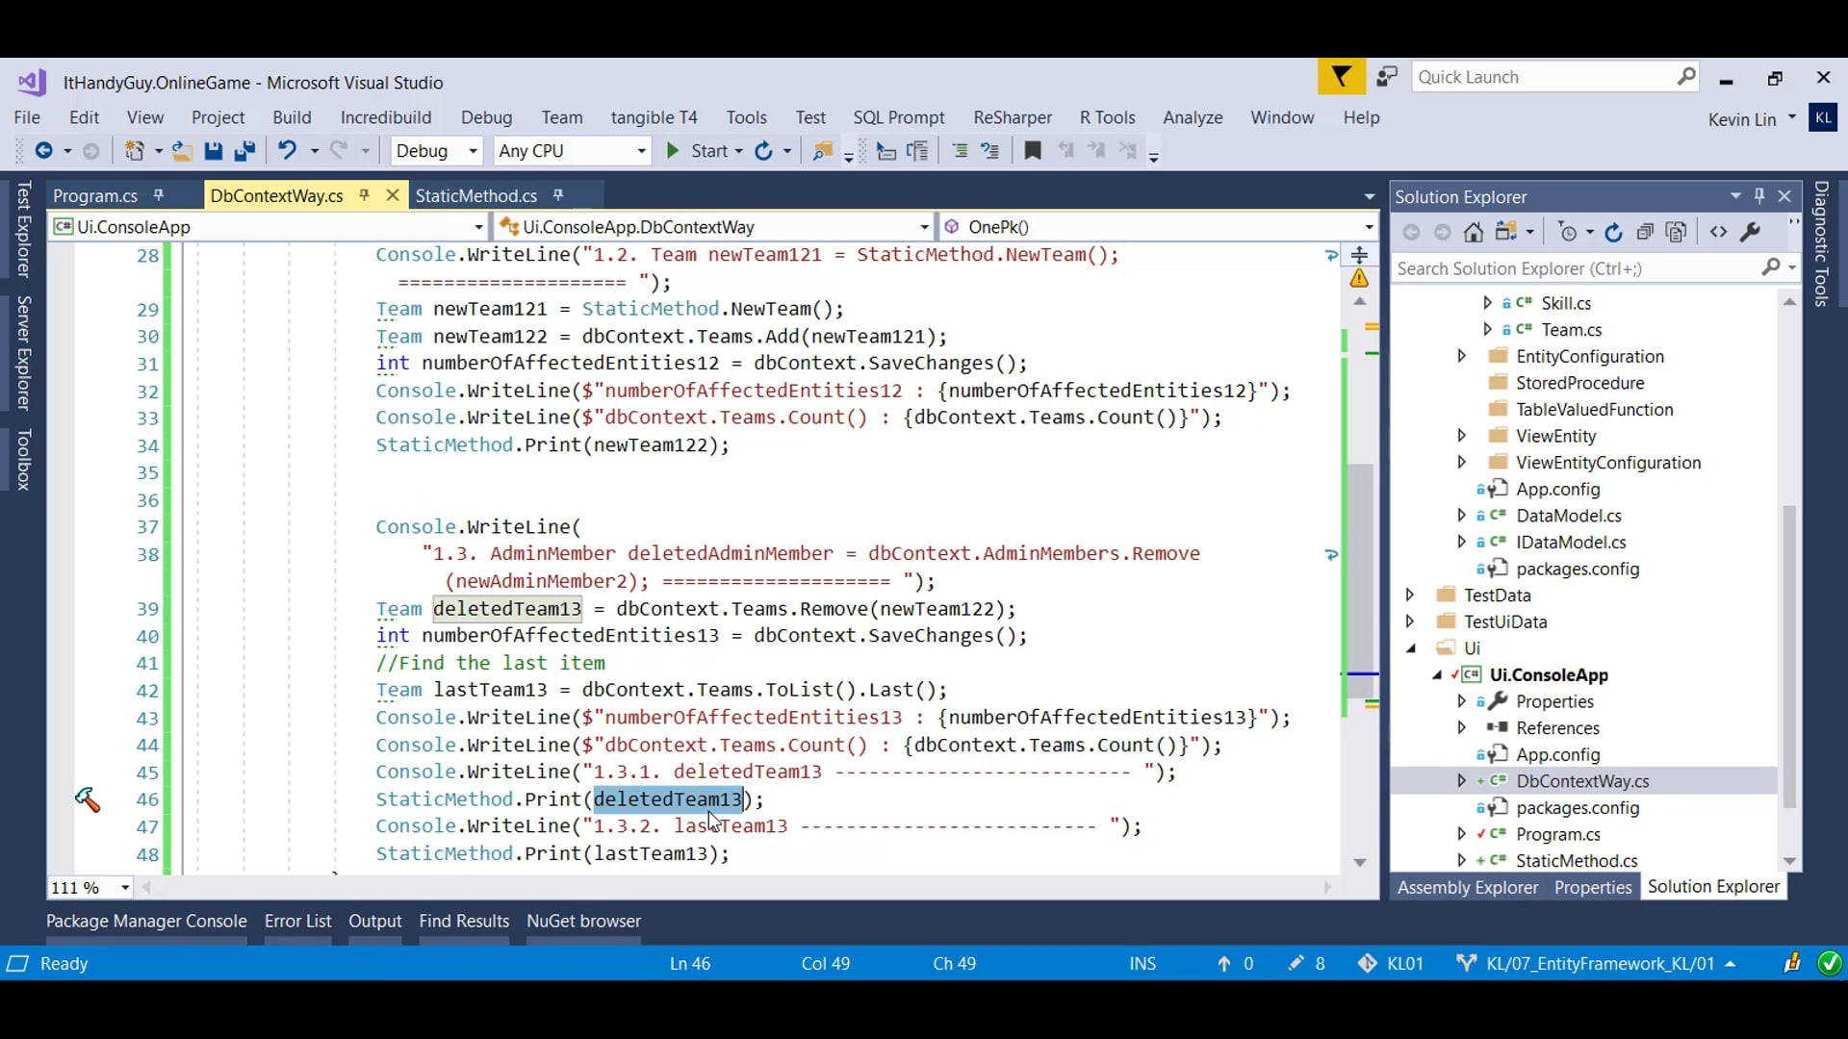This screenshot has height=1039, width=1848.
Task: Click the Undo arrow icon
Action: pyautogui.click(x=287, y=151)
